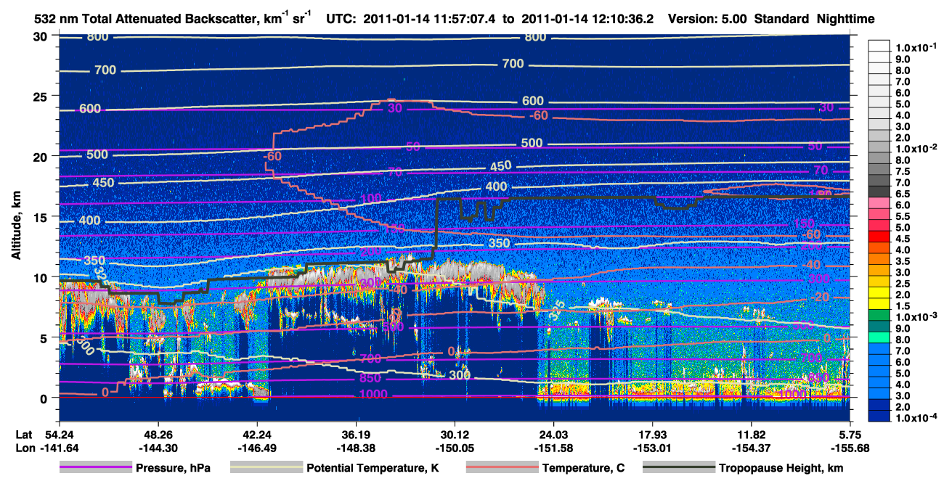Click the colorbar label '7.5'

click(904, 172)
